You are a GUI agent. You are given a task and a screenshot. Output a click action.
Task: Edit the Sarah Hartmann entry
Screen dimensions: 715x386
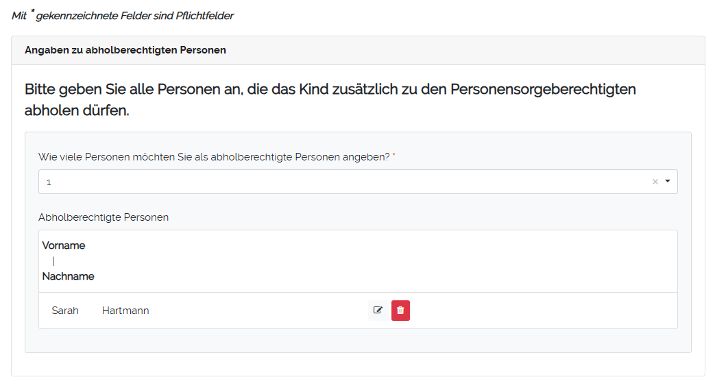[x=377, y=311]
